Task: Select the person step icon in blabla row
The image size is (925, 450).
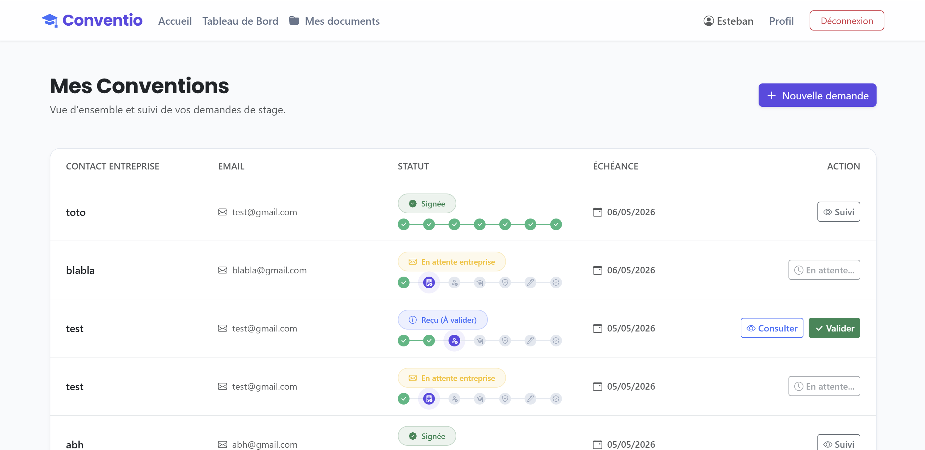Action: (x=455, y=282)
